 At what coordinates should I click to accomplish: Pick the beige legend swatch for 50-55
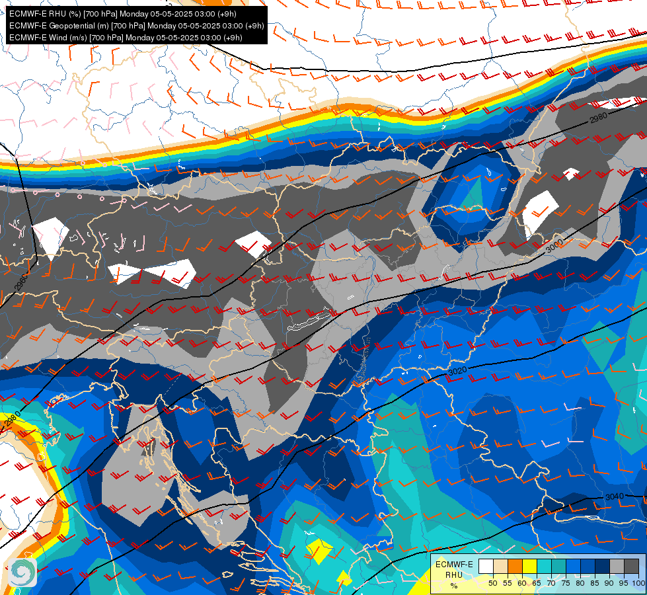[x=500, y=566]
